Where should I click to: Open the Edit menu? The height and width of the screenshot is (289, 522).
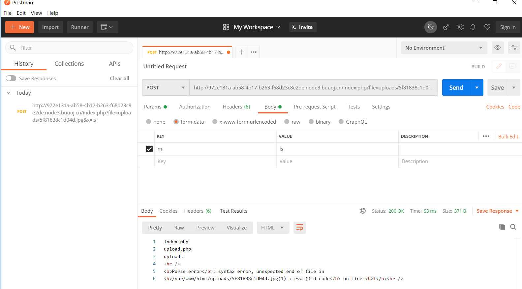pyautogui.click(x=21, y=13)
